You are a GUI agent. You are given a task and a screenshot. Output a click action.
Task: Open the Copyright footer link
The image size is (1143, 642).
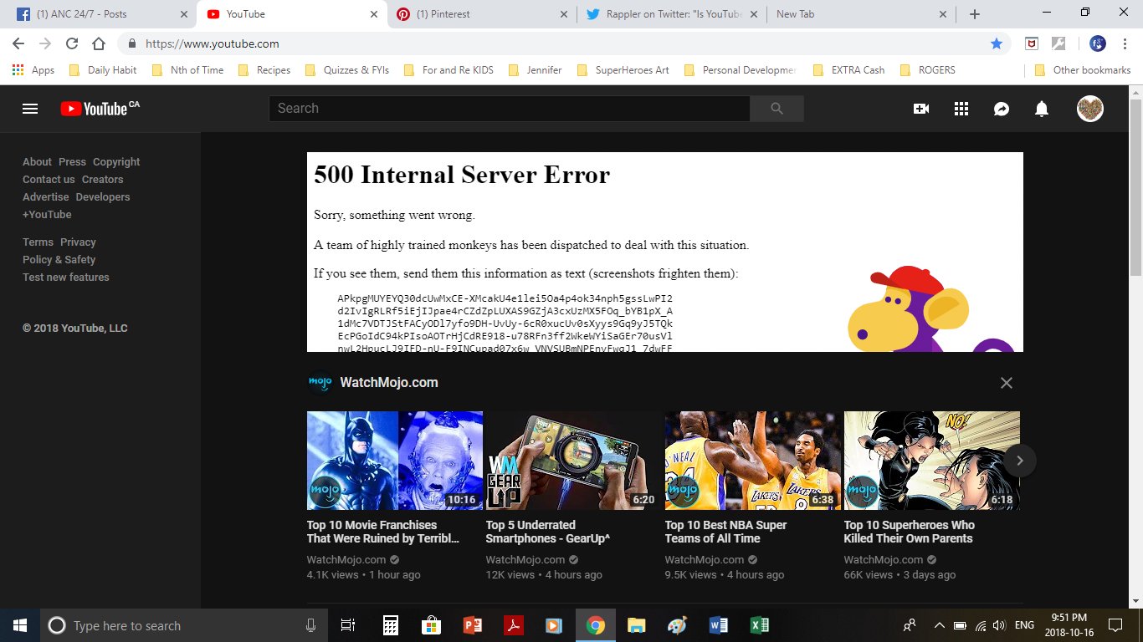tap(116, 162)
